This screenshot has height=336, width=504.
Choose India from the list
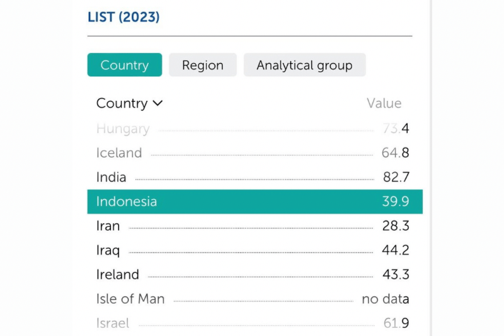112,177
